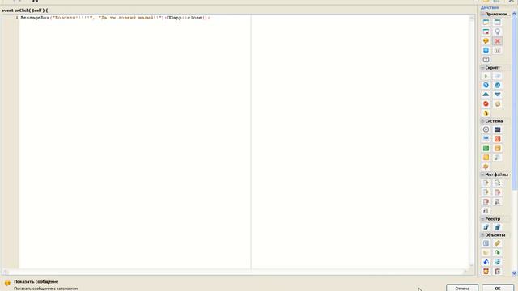Click the beige round icon in Скрипт section
This screenshot has height=291, width=518.
497,103
